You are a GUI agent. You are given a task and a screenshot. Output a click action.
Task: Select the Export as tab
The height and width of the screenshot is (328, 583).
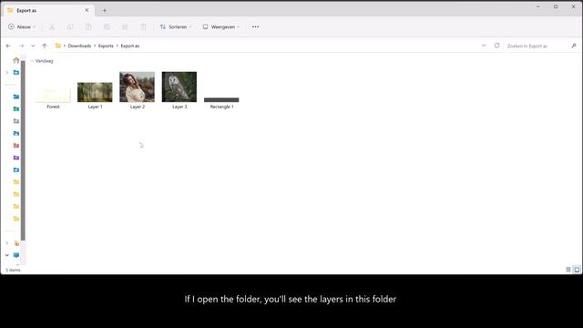tap(48, 10)
